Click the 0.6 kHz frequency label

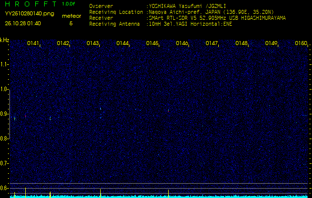pos(4,188)
